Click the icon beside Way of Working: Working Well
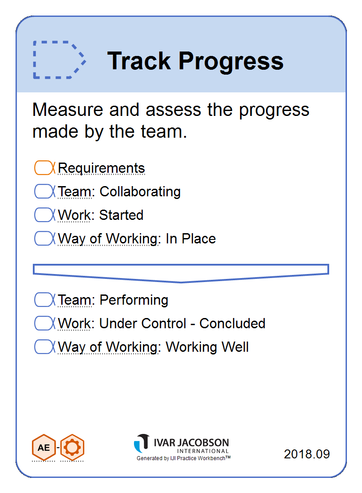362x493 pixels. click(x=45, y=347)
